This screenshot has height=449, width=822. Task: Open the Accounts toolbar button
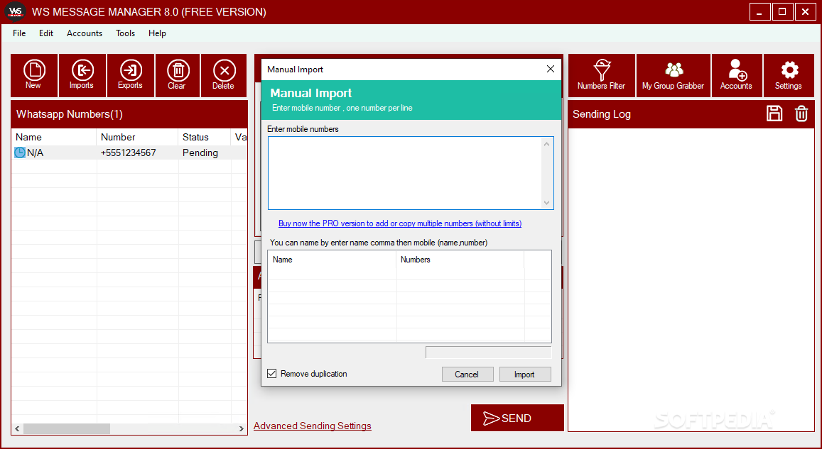[737, 75]
